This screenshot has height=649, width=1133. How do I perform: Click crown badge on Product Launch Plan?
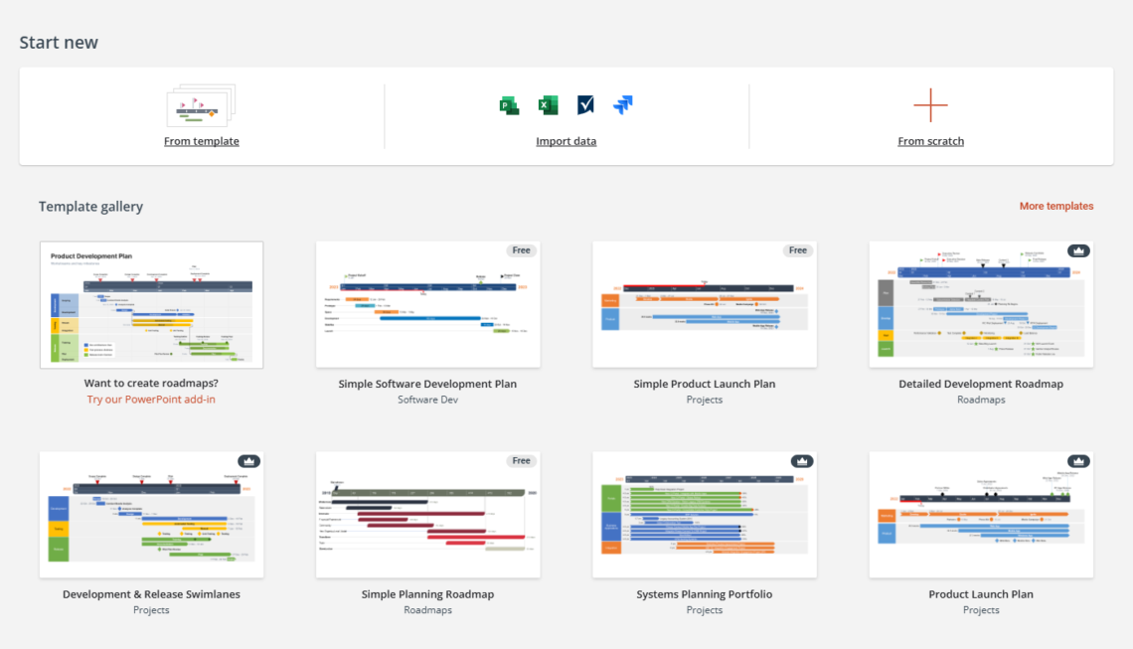click(1077, 461)
